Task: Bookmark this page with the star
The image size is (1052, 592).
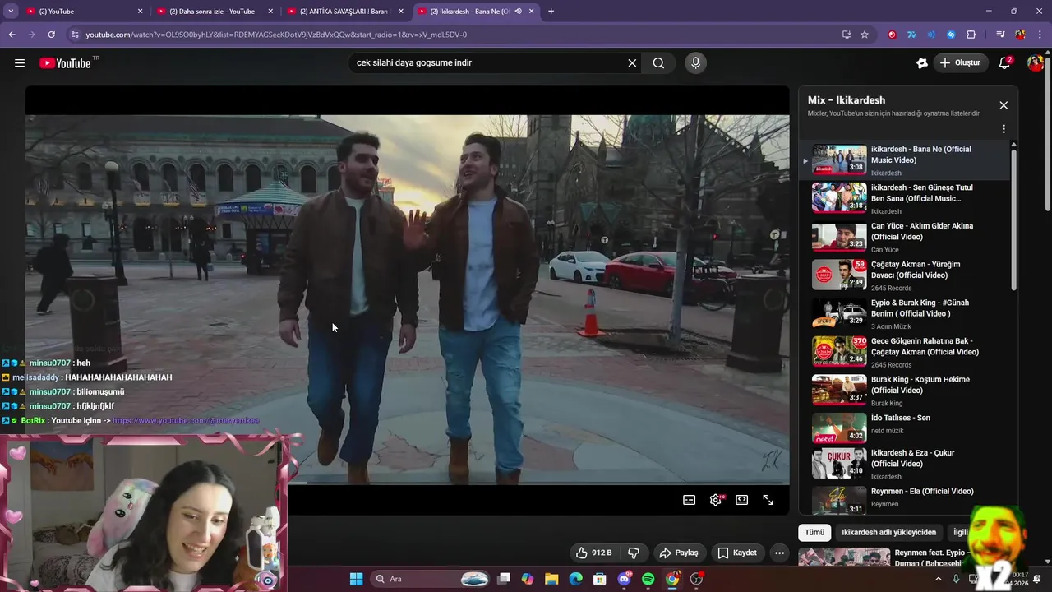Action: (x=865, y=35)
